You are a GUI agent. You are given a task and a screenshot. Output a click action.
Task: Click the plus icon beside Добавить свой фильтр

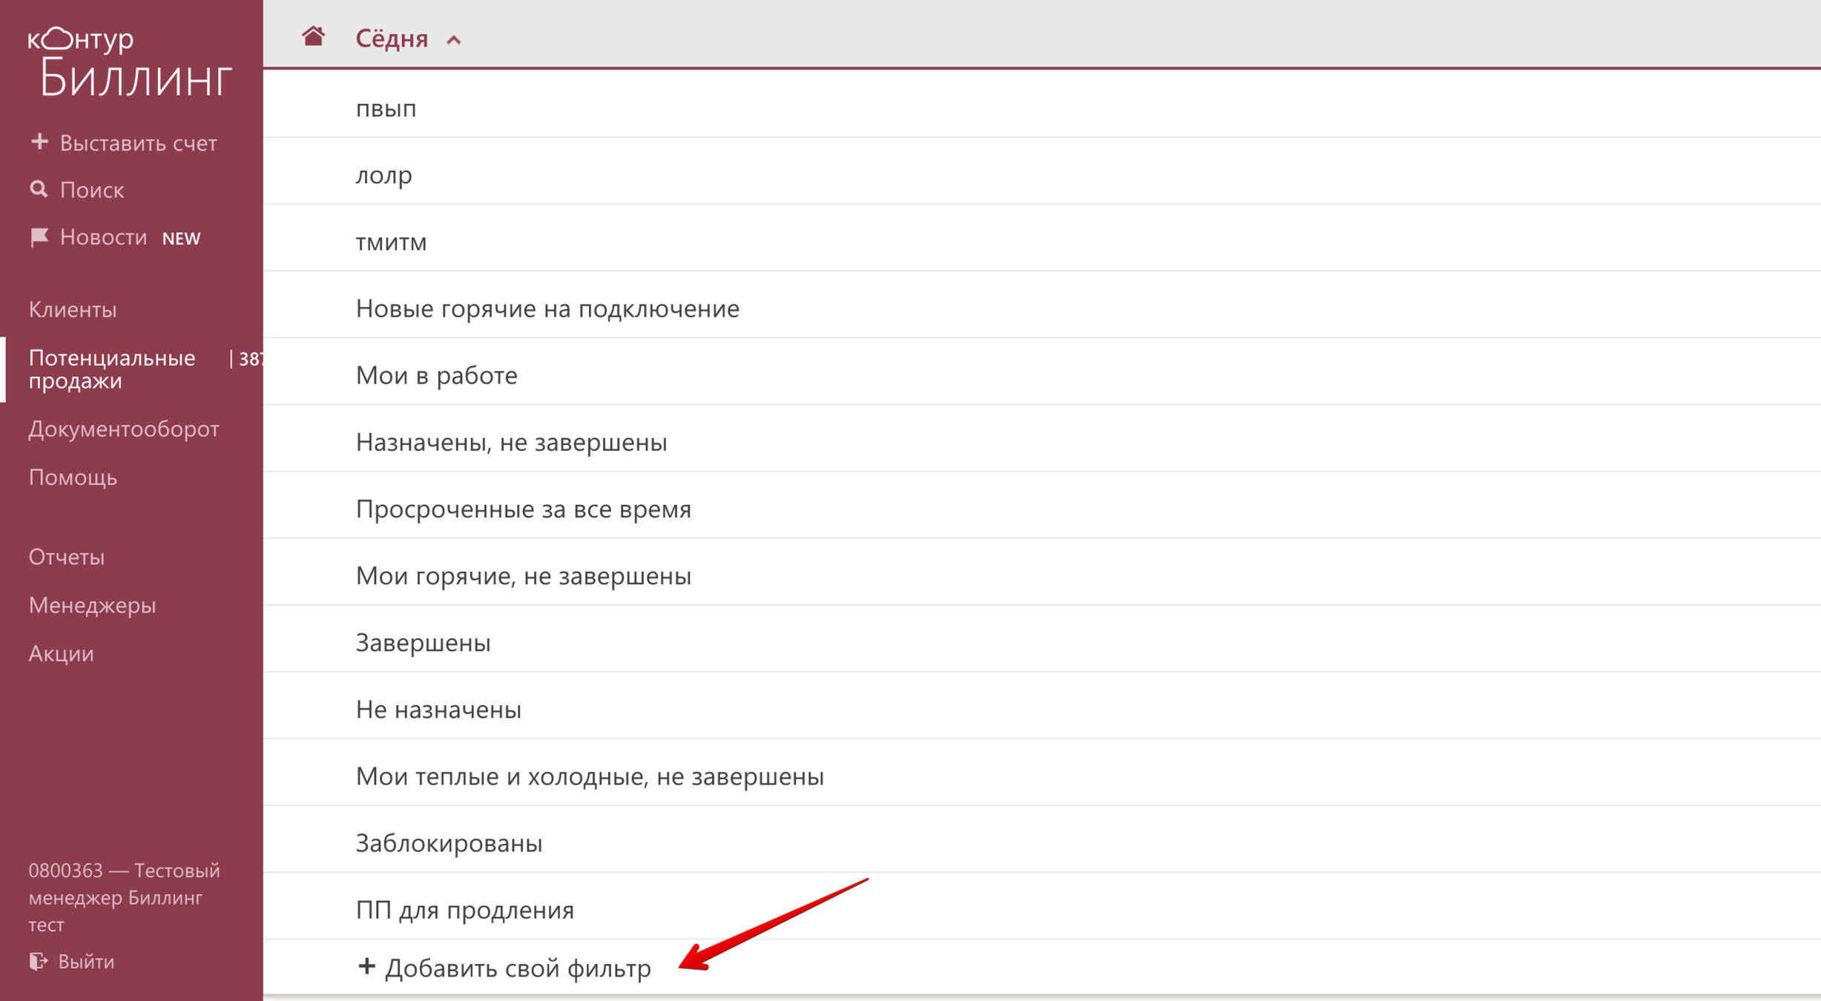(x=366, y=966)
